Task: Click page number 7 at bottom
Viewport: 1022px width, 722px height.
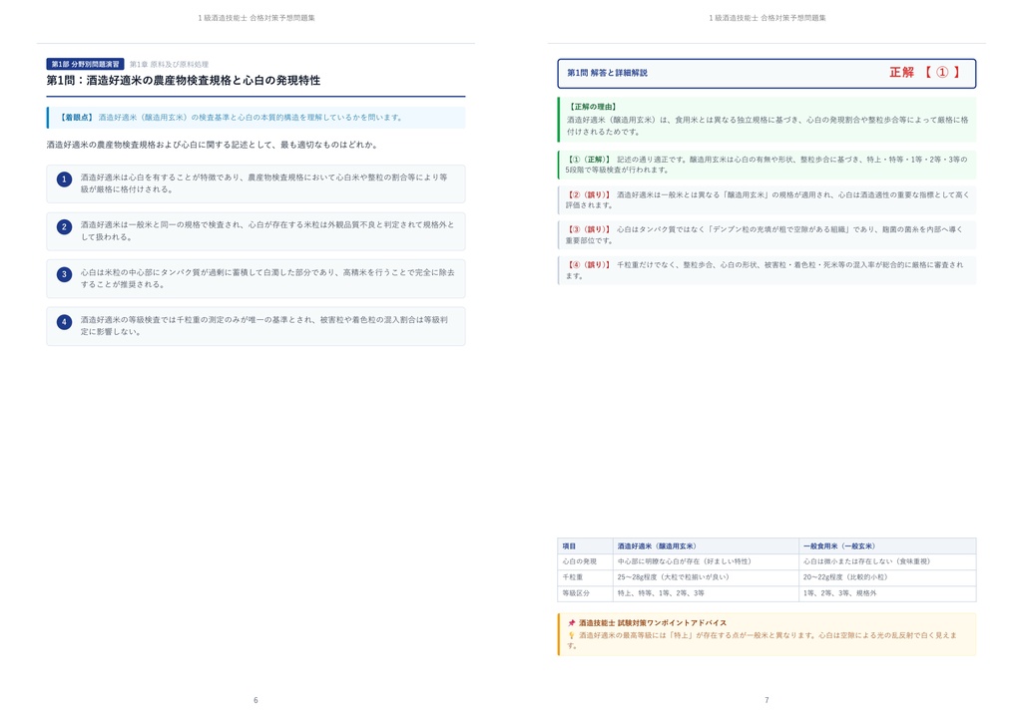Action: pyautogui.click(x=766, y=700)
